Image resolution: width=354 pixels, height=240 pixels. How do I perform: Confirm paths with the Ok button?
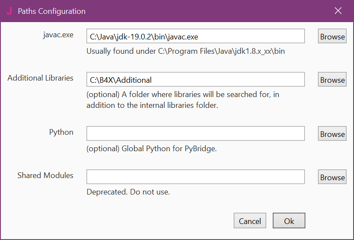(289, 221)
